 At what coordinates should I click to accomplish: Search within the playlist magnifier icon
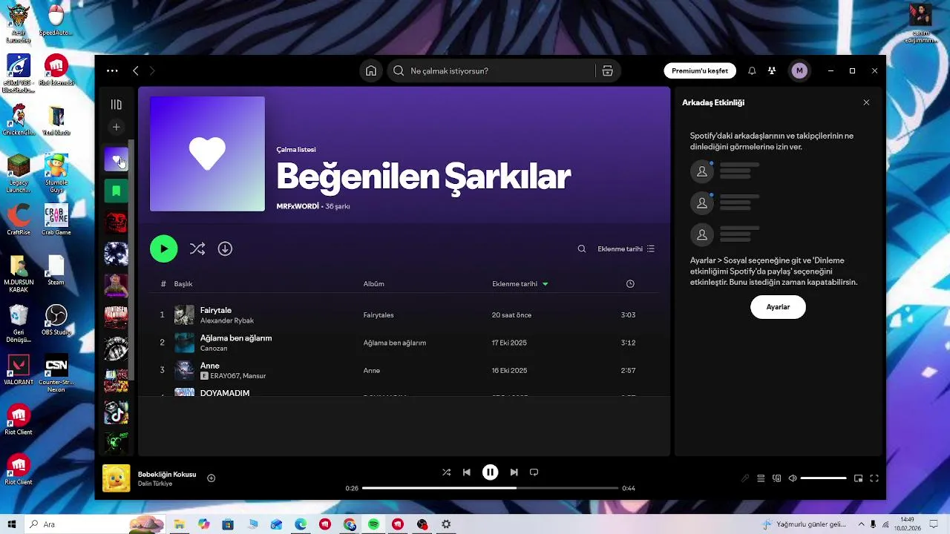point(582,248)
